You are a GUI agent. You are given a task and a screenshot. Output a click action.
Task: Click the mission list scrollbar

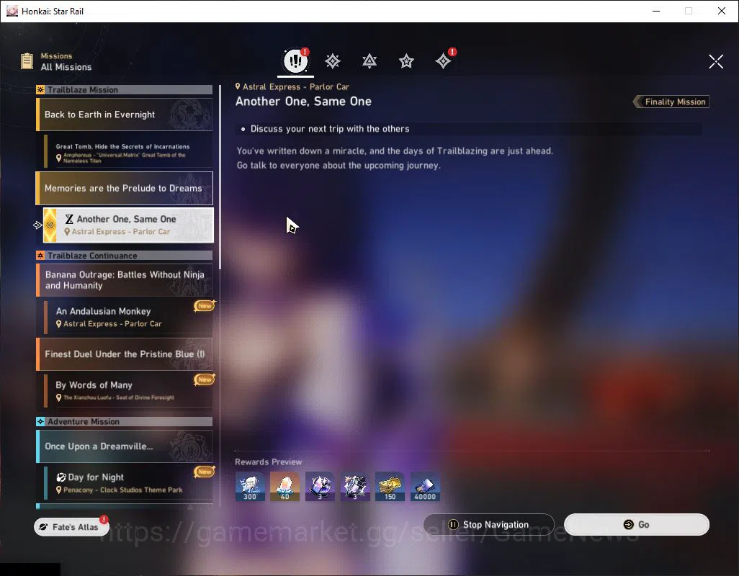(220, 176)
